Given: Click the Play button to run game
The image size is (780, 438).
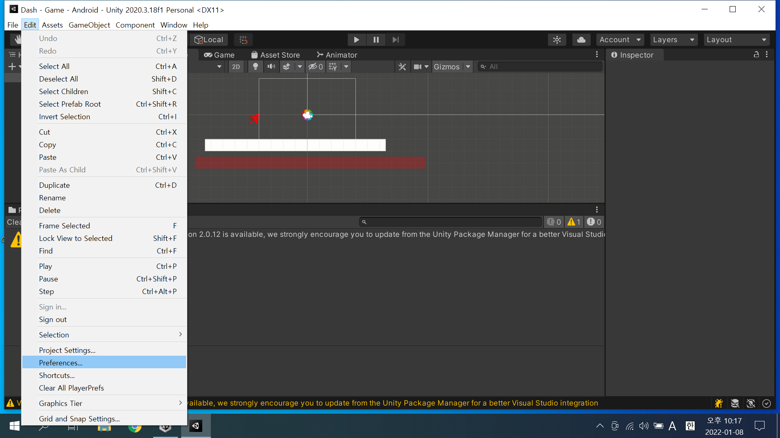Looking at the screenshot, I should 356,39.
